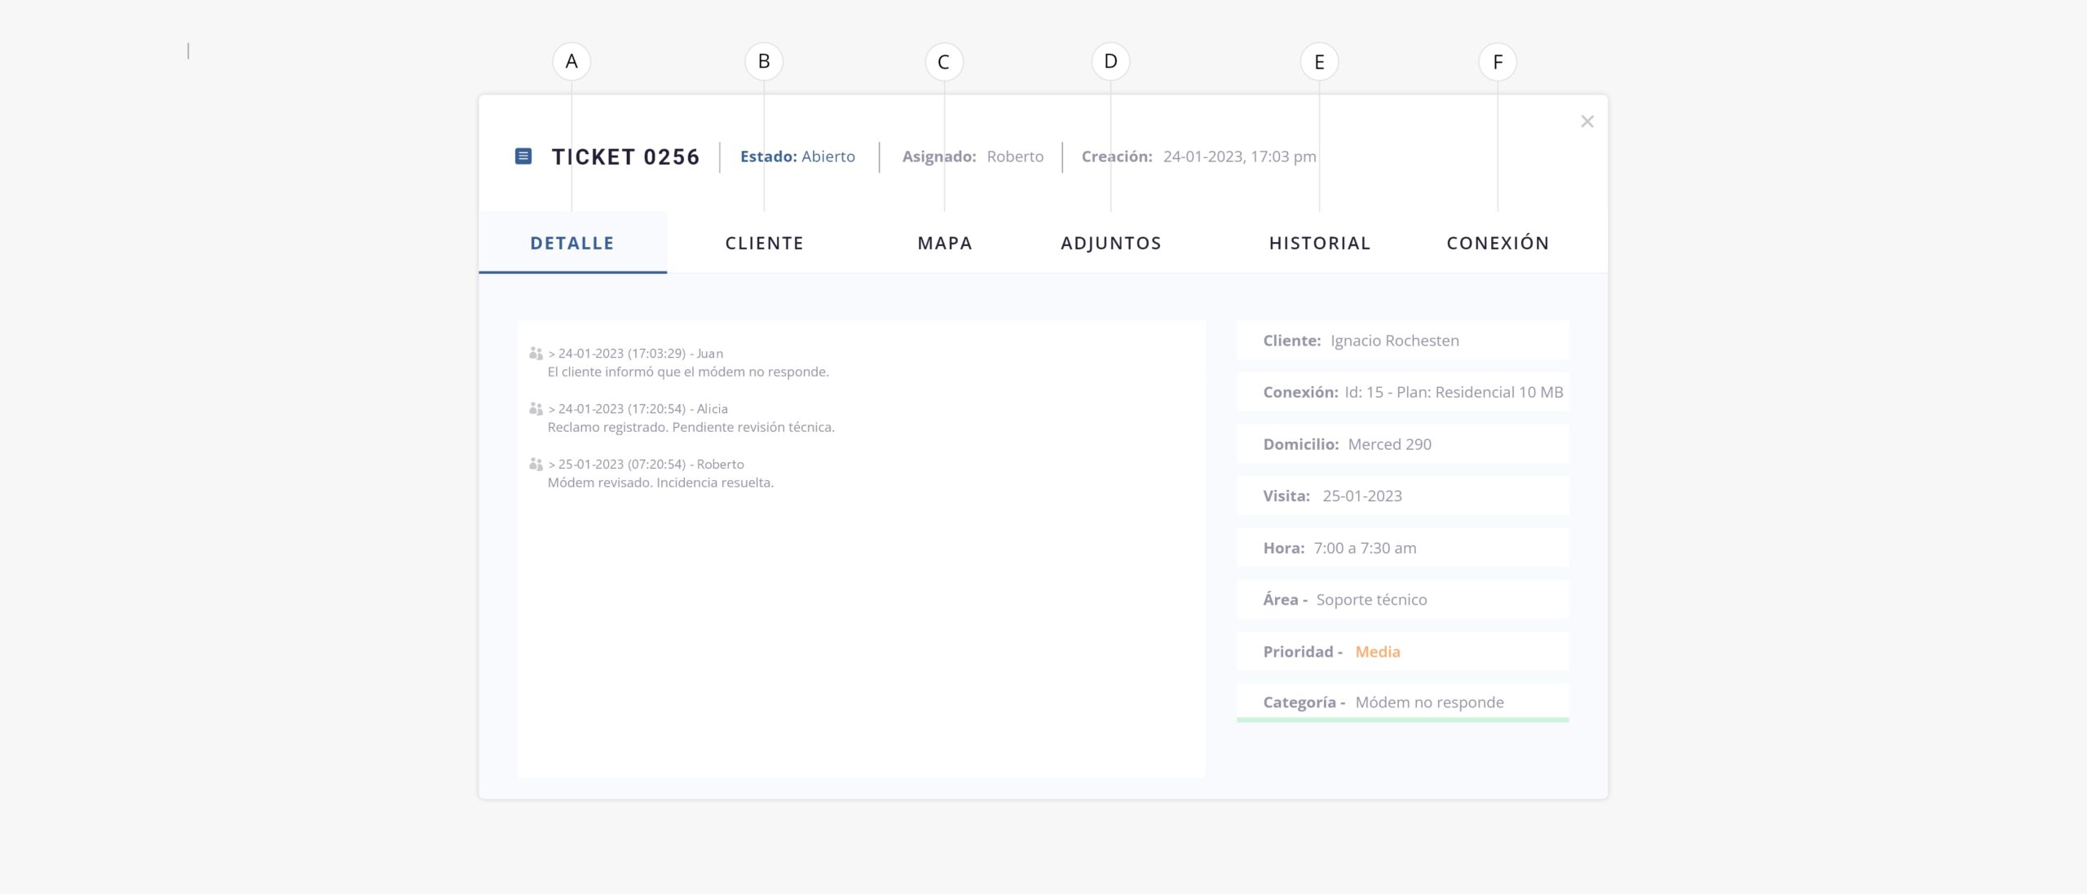Click annotation marker A
This screenshot has height=894, width=2087.
(571, 62)
